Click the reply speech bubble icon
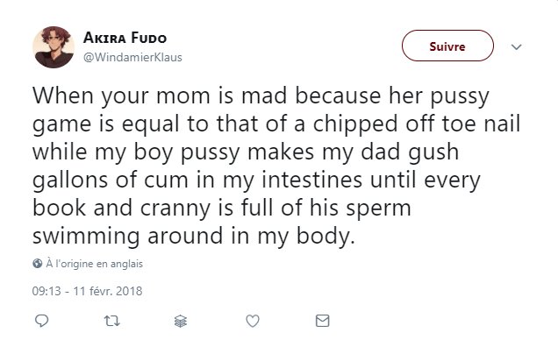Image resolution: width=558 pixels, height=354 pixels. pyautogui.click(x=41, y=322)
